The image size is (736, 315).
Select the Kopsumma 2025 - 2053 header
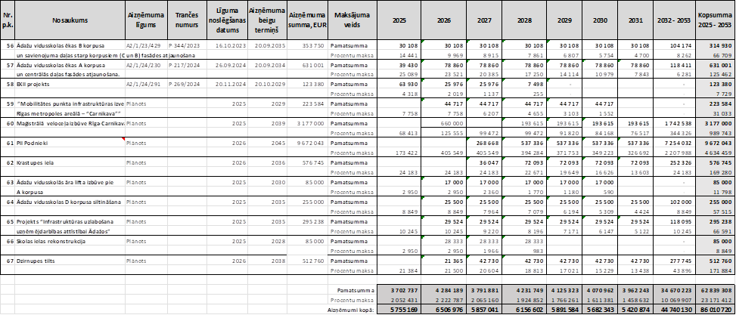[x=716, y=19]
